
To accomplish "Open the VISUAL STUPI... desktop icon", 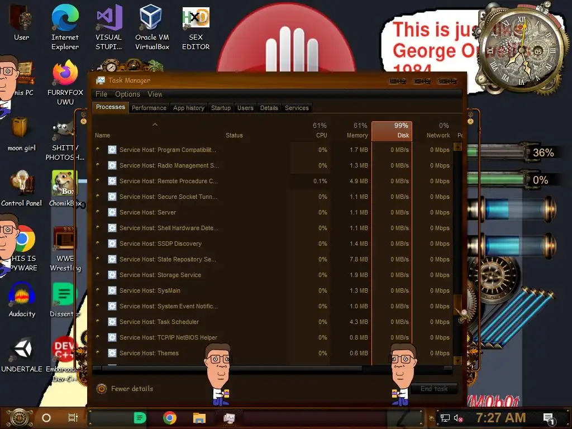I will 109,27.
